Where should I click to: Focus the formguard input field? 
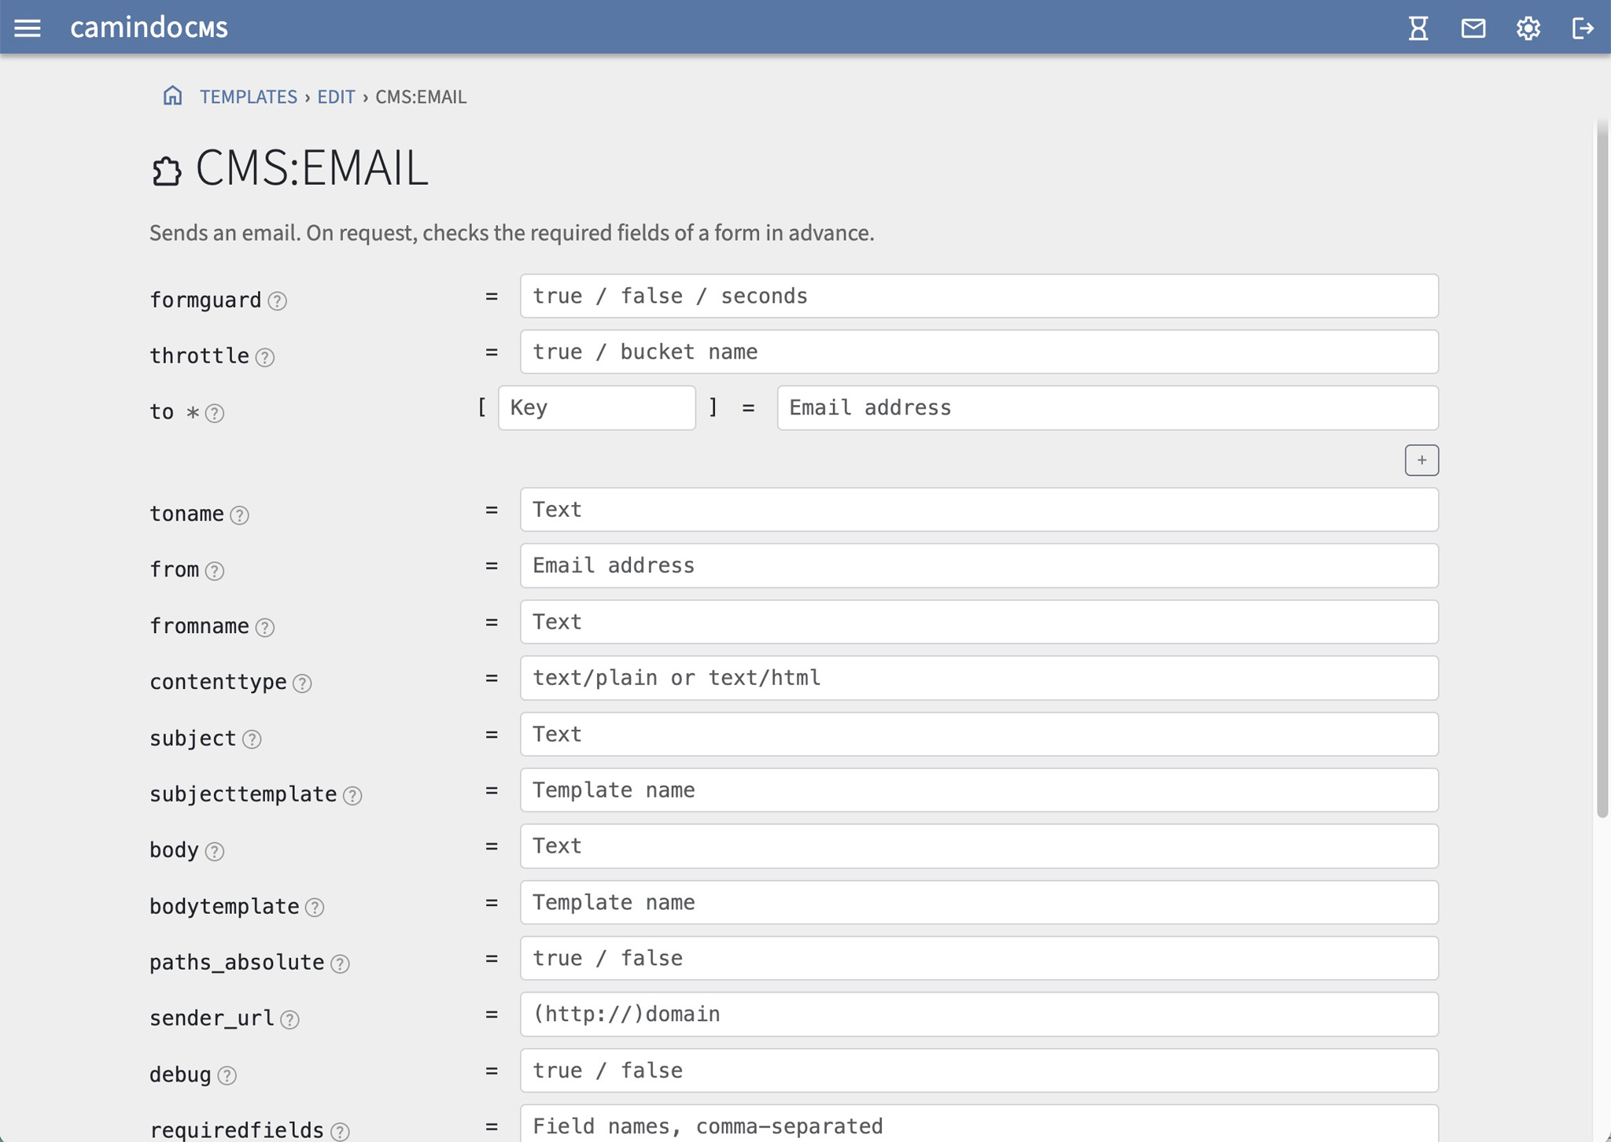[979, 297]
